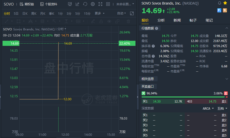Click the buy/sell ratio progress bar
Viewport: 230px width, 138px height.
click(185, 97)
